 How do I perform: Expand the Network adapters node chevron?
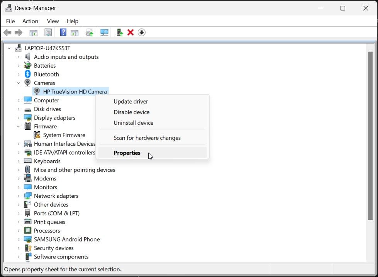[x=19, y=196]
